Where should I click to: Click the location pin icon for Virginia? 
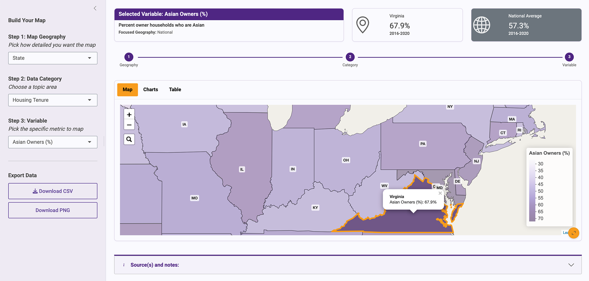click(x=362, y=25)
